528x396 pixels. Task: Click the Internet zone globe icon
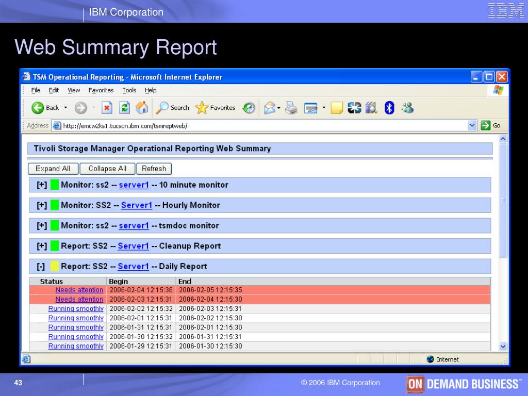click(x=430, y=359)
